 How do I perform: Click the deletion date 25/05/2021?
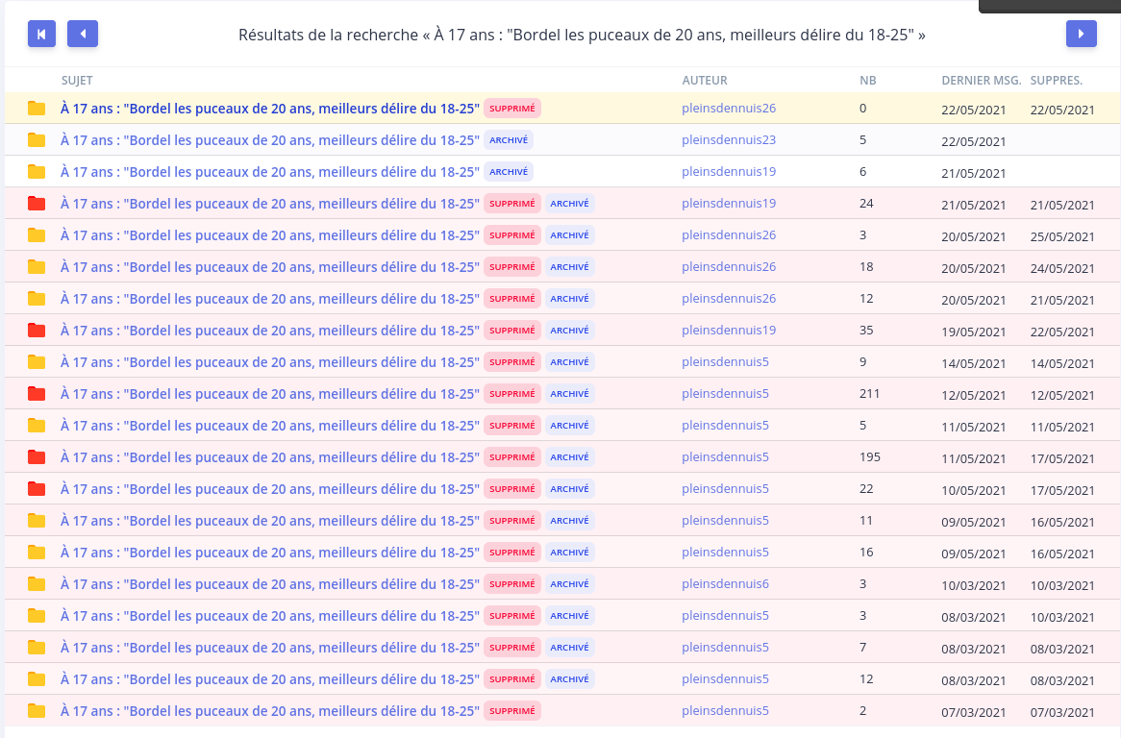pyautogui.click(x=1062, y=236)
